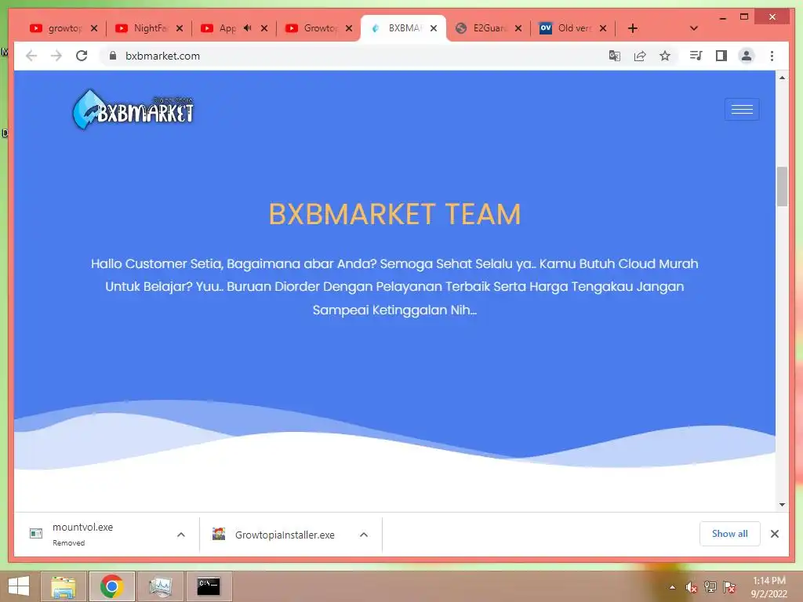Click the address bar URL
The width and height of the screenshot is (803, 602).
point(162,56)
